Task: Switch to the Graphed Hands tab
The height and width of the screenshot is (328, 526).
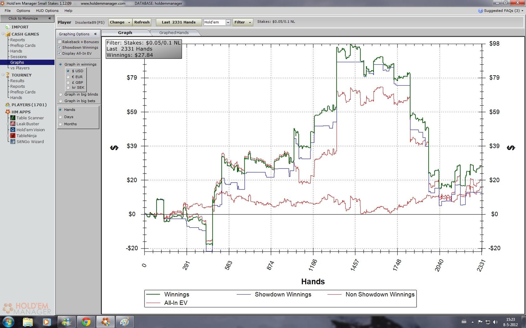Action: pyautogui.click(x=174, y=33)
